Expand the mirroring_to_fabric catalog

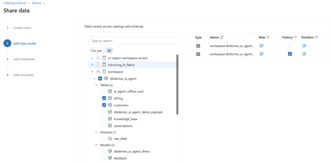(92, 65)
